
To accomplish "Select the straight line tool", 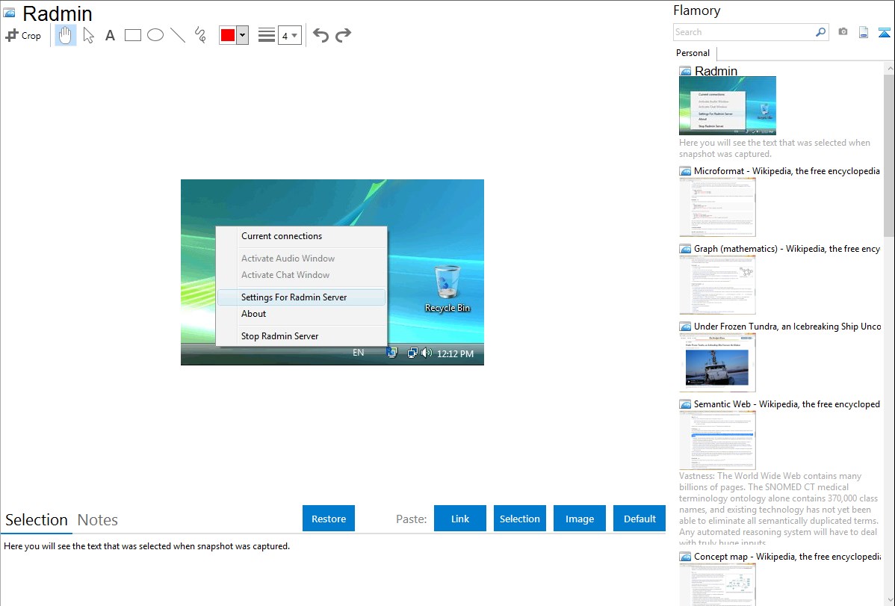I will [178, 35].
